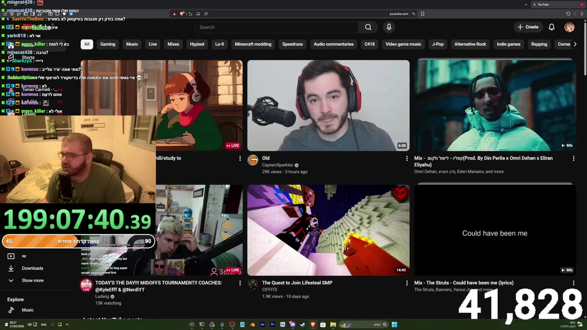Choose the J-Pop chip
This screenshot has height=330, width=587.
tap(438, 44)
